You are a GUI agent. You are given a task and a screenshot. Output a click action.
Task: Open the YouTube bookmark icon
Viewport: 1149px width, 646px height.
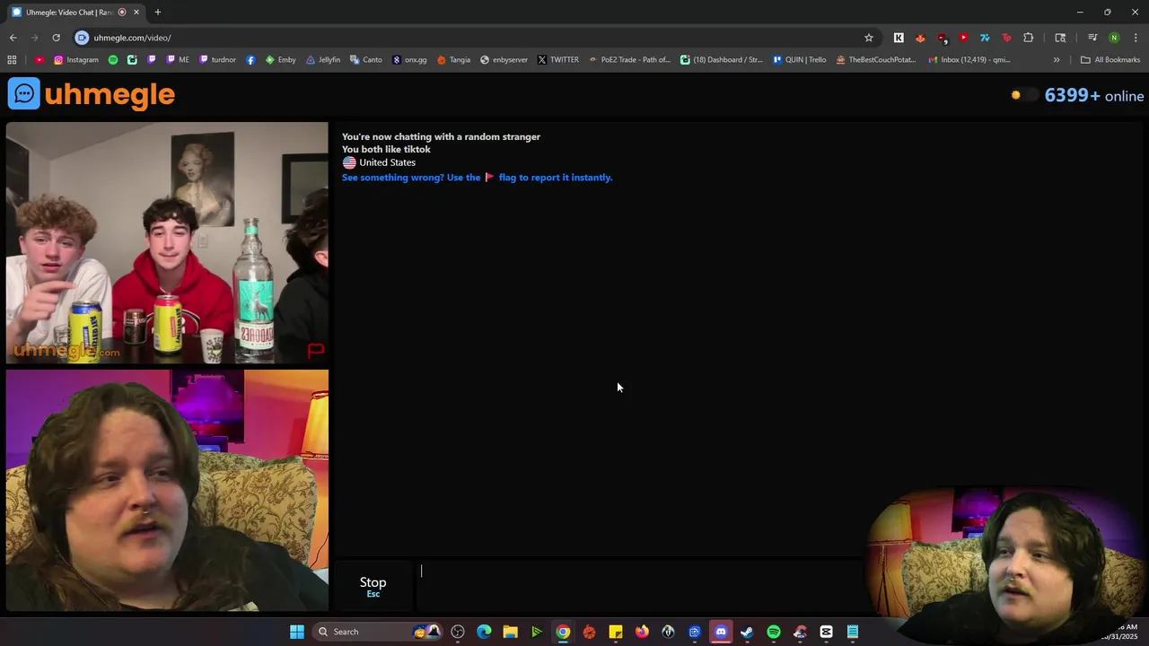39,60
